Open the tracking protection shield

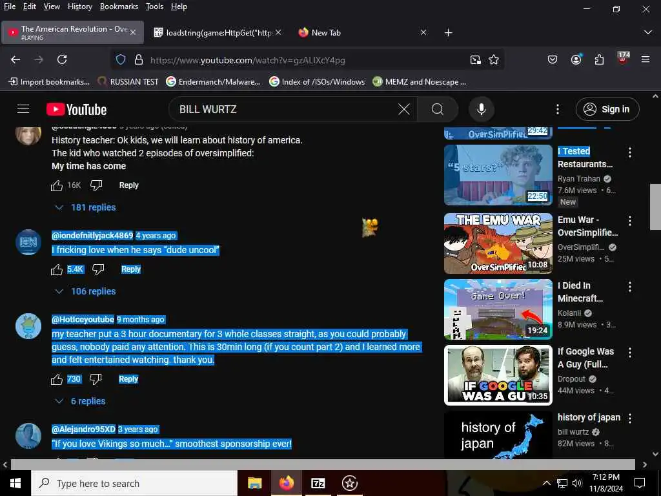point(121,60)
